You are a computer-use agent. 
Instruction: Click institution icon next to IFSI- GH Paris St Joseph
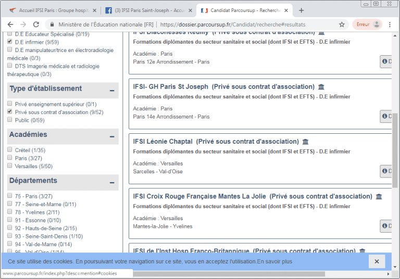coord(321,87)
